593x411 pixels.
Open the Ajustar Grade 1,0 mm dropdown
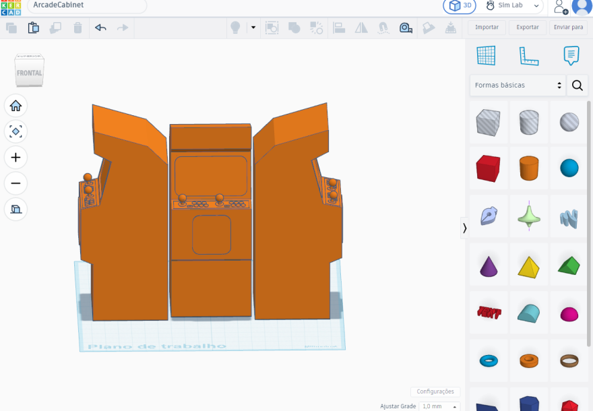[x=439, y=406]
